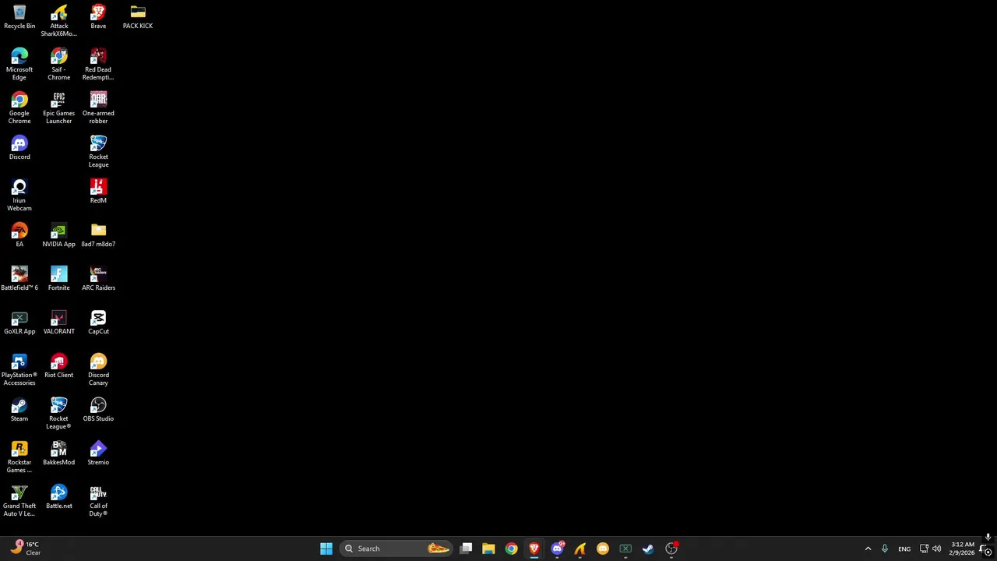Screen dimensions: 997x561
Task: Select the Rocket League desktop icon under One-armed robber
Action: pyautogui.click(x=98, y=151)
